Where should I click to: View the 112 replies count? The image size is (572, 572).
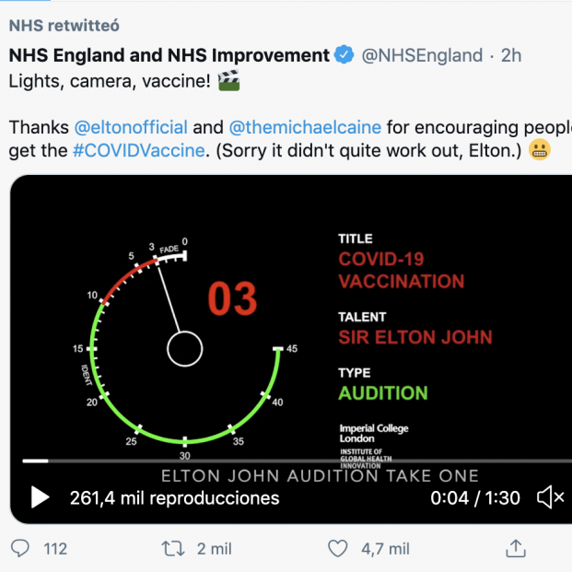[55, 549]
